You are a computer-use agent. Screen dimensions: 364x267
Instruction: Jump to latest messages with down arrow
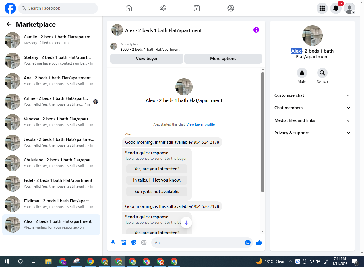click(186, 223)
